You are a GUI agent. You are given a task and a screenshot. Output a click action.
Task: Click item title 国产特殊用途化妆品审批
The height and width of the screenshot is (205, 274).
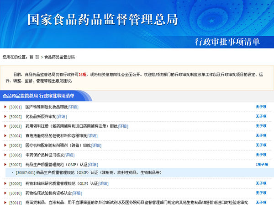tap(47, 107)
